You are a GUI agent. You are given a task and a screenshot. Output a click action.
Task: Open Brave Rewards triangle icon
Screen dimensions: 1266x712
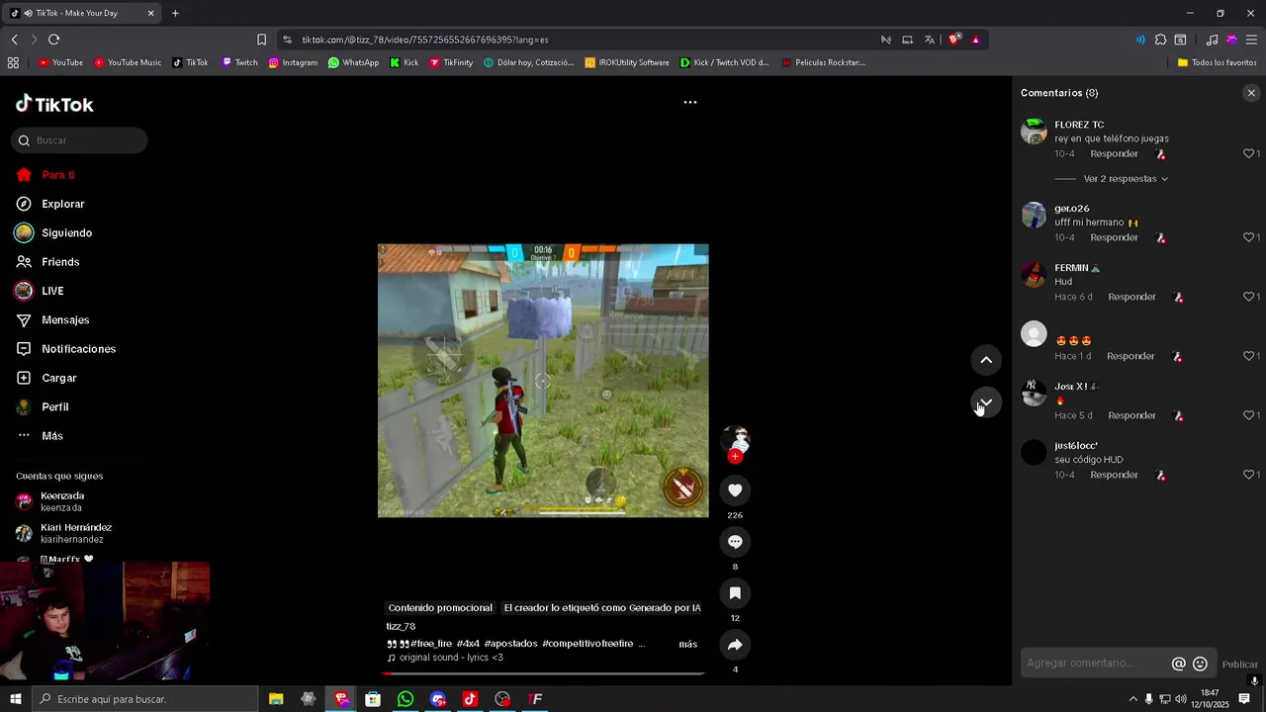[x=975, y=40]
